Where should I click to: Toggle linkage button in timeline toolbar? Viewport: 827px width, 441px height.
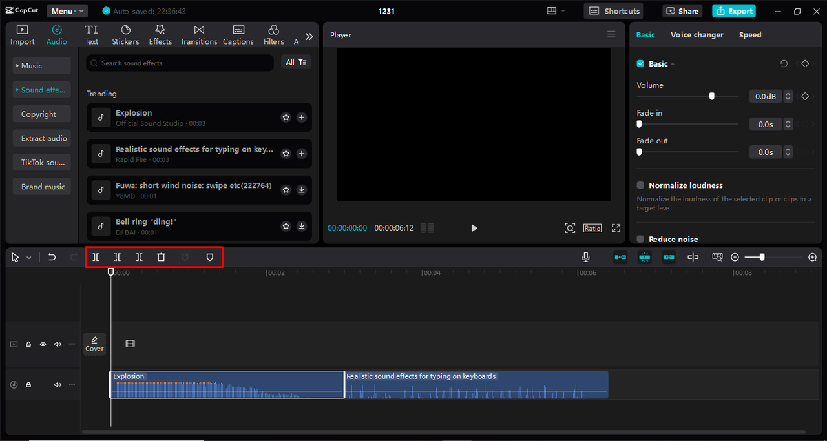click(669, 257)
